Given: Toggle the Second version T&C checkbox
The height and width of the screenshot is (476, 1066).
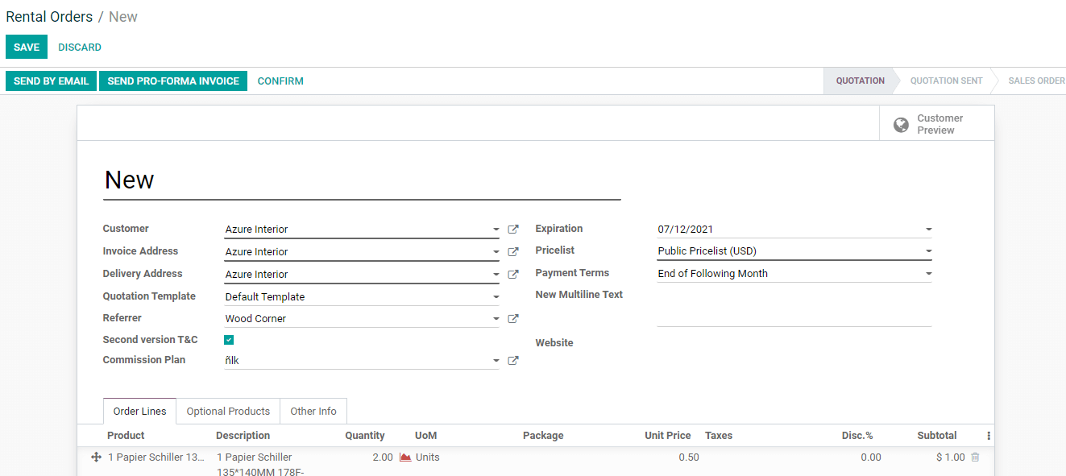Looking at the screenshot, I should [229, 340].
